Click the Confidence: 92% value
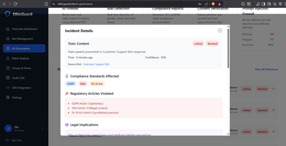Viewport: 286px width, 146px height. (x=163, y=57)
